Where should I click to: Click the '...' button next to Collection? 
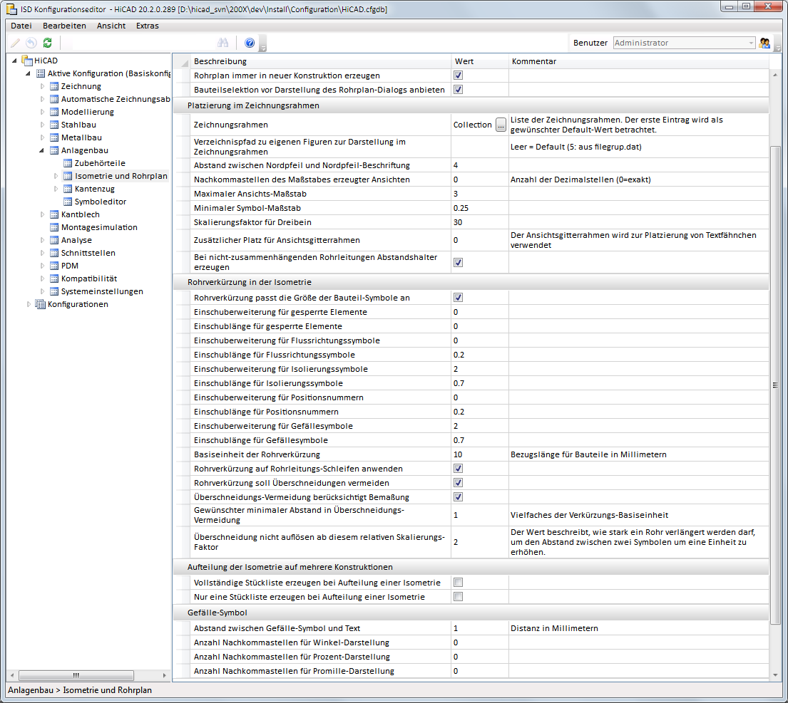(x=501, y=125)
